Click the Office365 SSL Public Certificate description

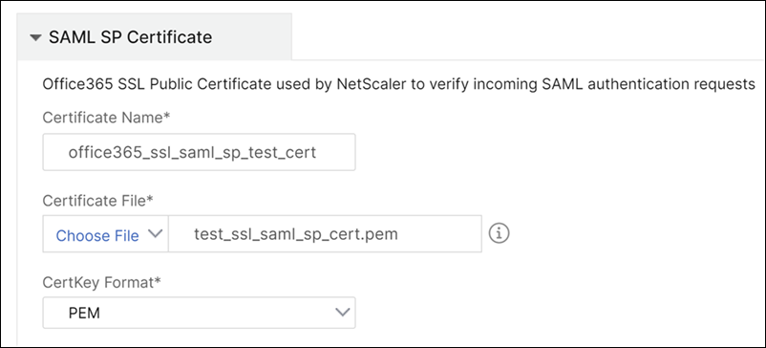click(x=399, y=84)
